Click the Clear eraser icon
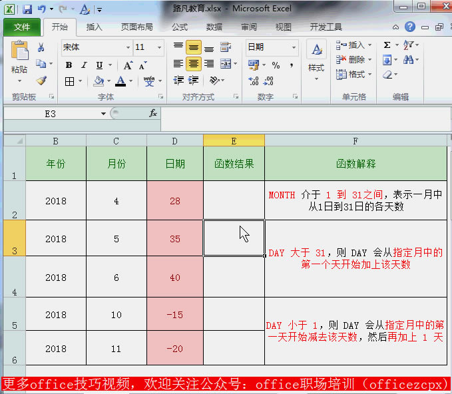 [x=387, y=75]
